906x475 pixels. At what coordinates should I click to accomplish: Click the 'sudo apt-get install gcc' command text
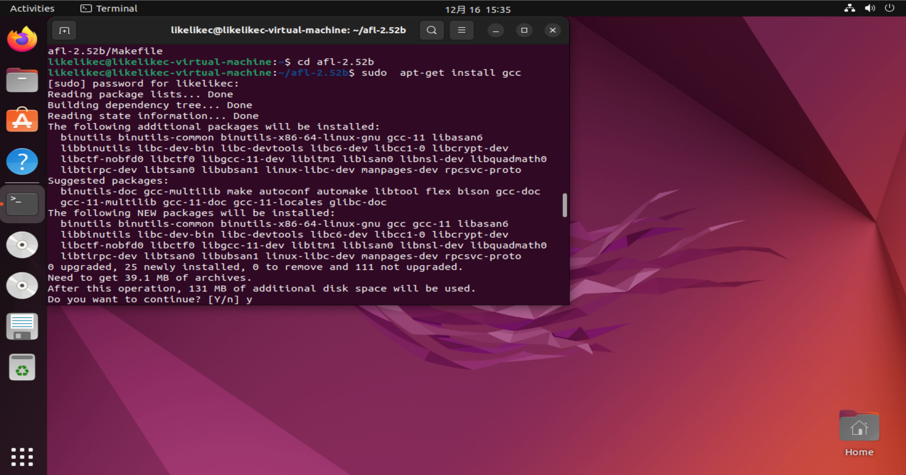tap(441, 73)
